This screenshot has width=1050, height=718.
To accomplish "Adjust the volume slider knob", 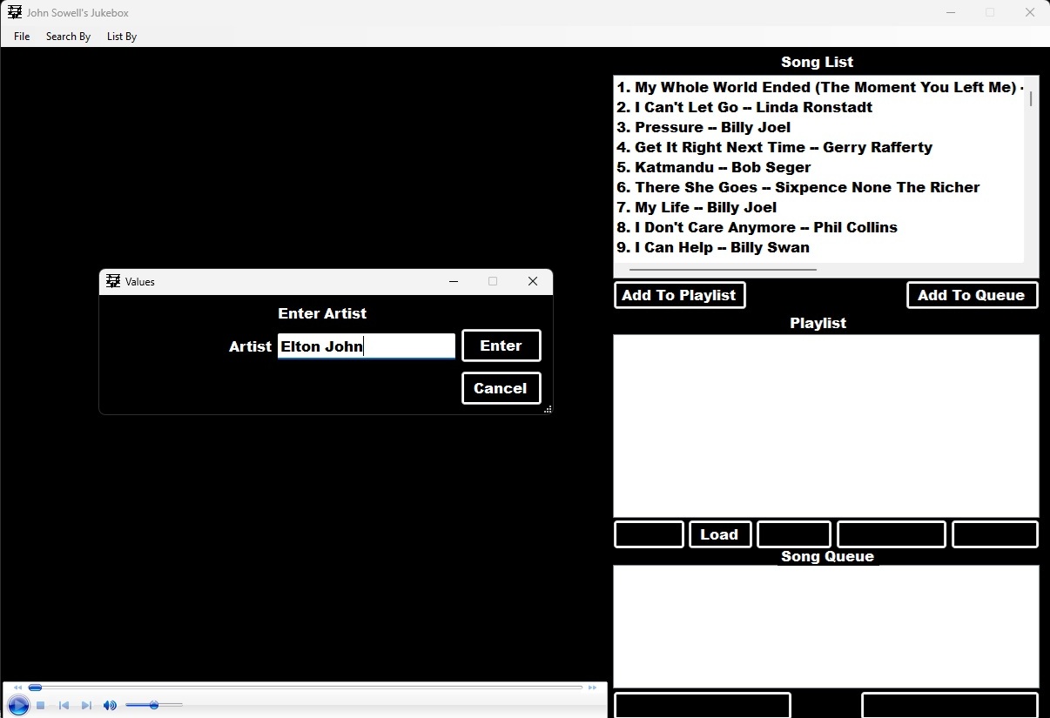I will pos(154,705).
